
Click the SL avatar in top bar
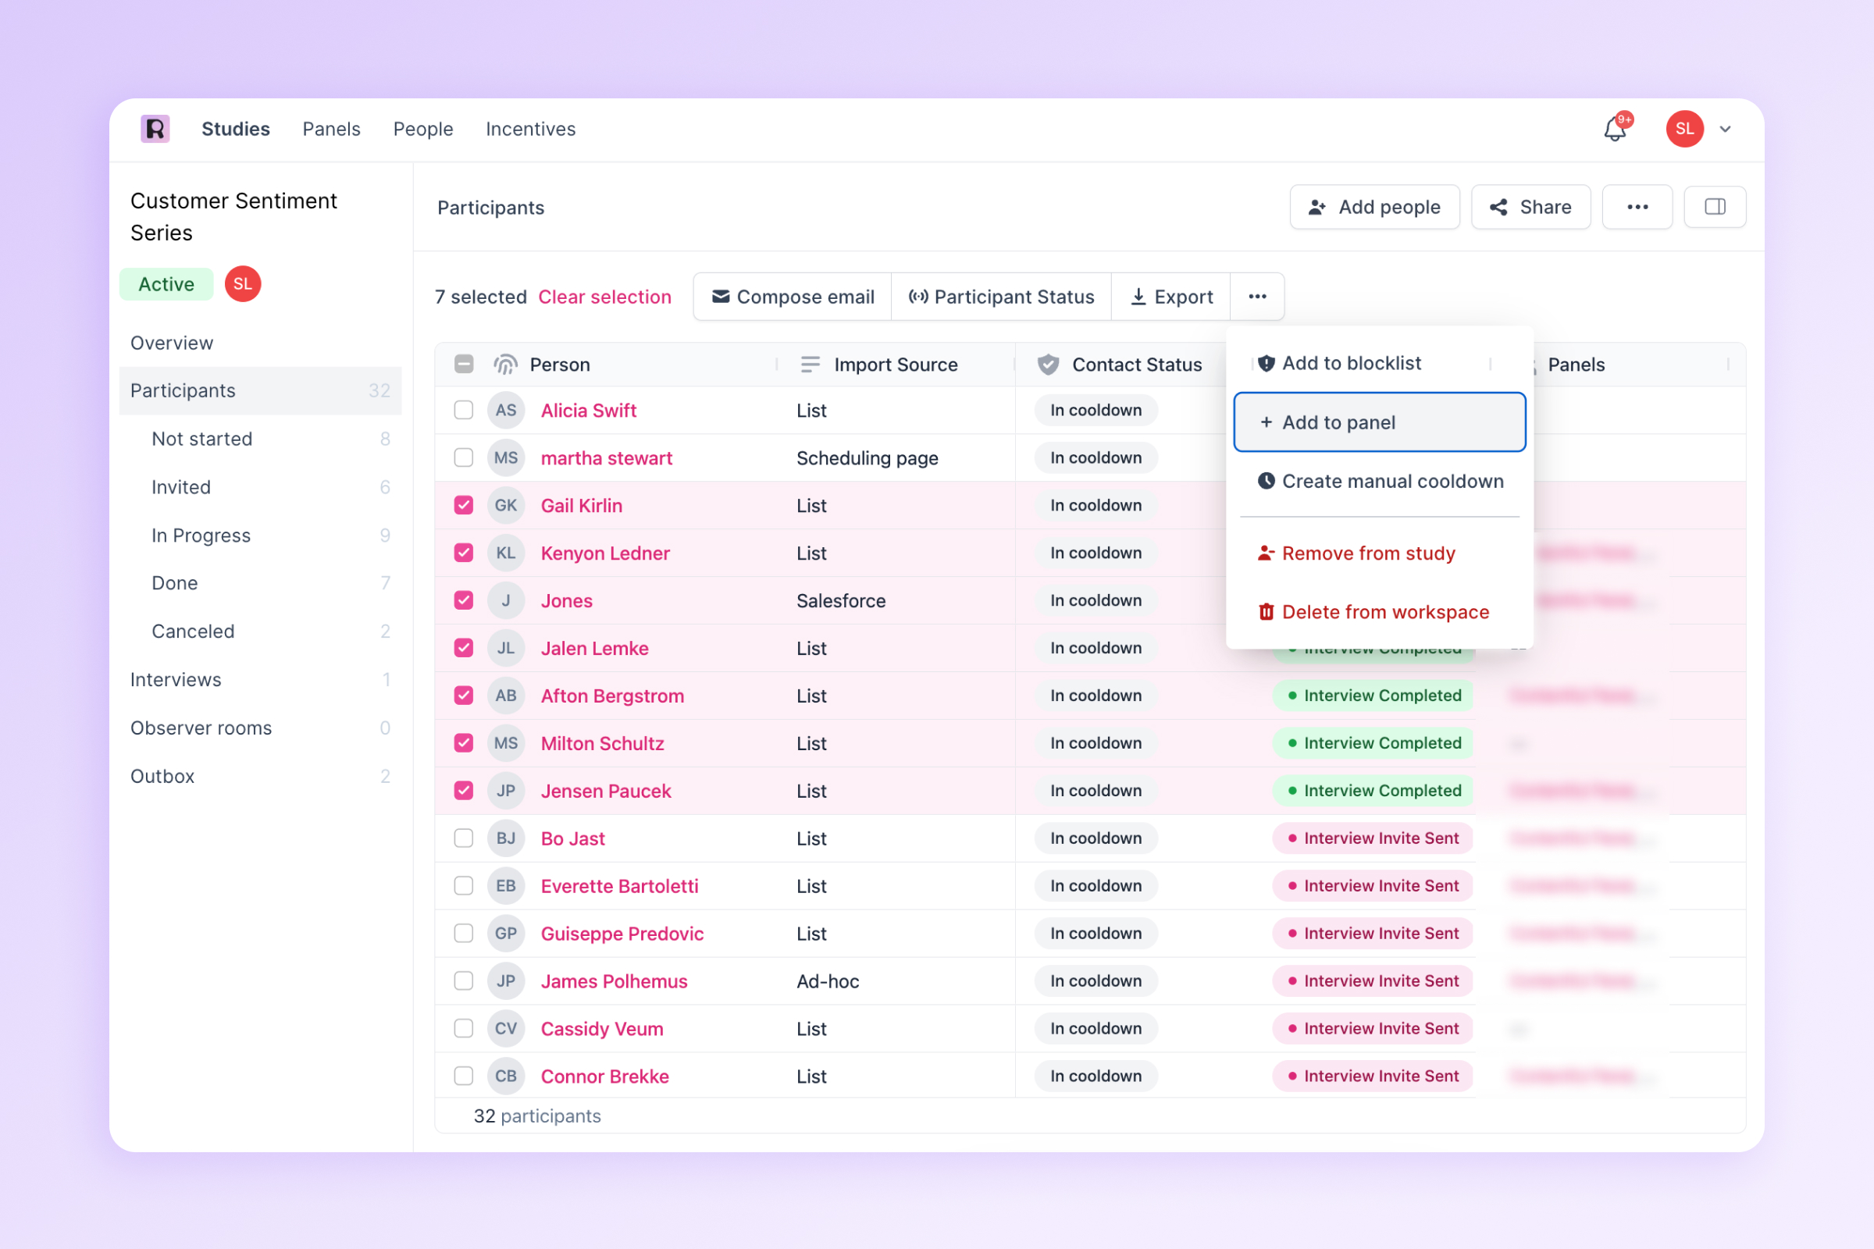point(1684,128)
